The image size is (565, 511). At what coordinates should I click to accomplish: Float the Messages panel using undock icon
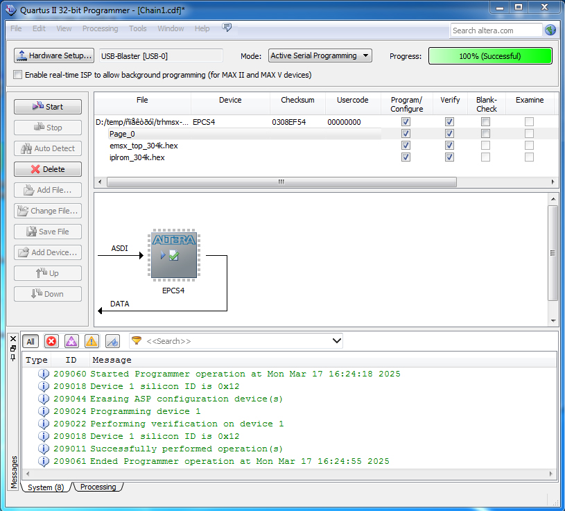pyautogui.click(x=13, y=348)
